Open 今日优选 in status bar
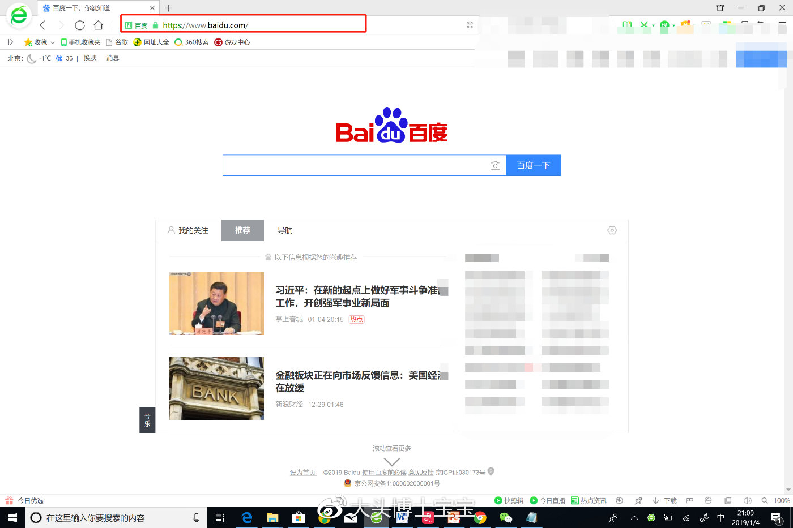The height and width of the screenshot is (528, 793). 24,501
